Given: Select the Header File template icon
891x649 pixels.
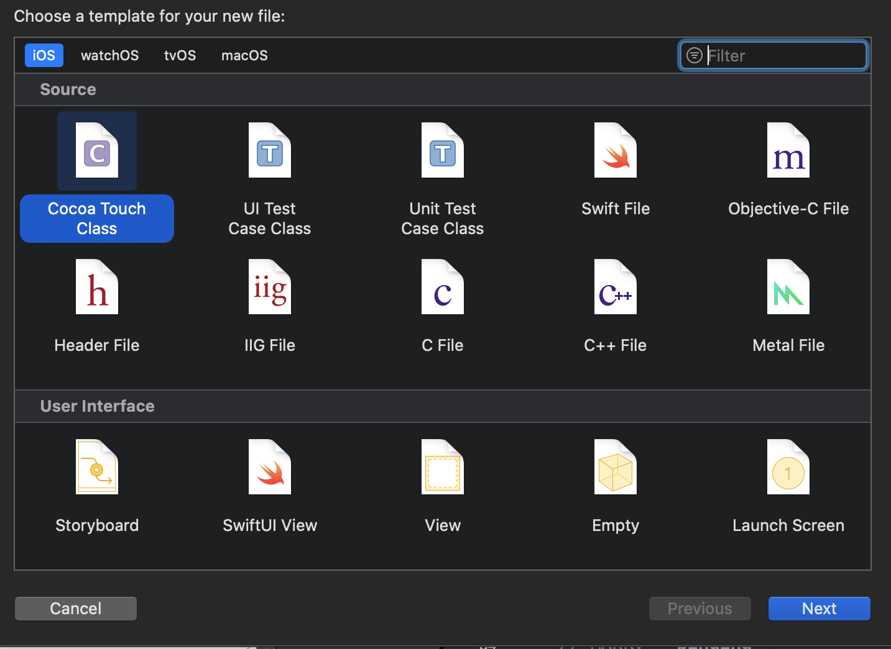Looking at the screenshot, I should point(97,287).
